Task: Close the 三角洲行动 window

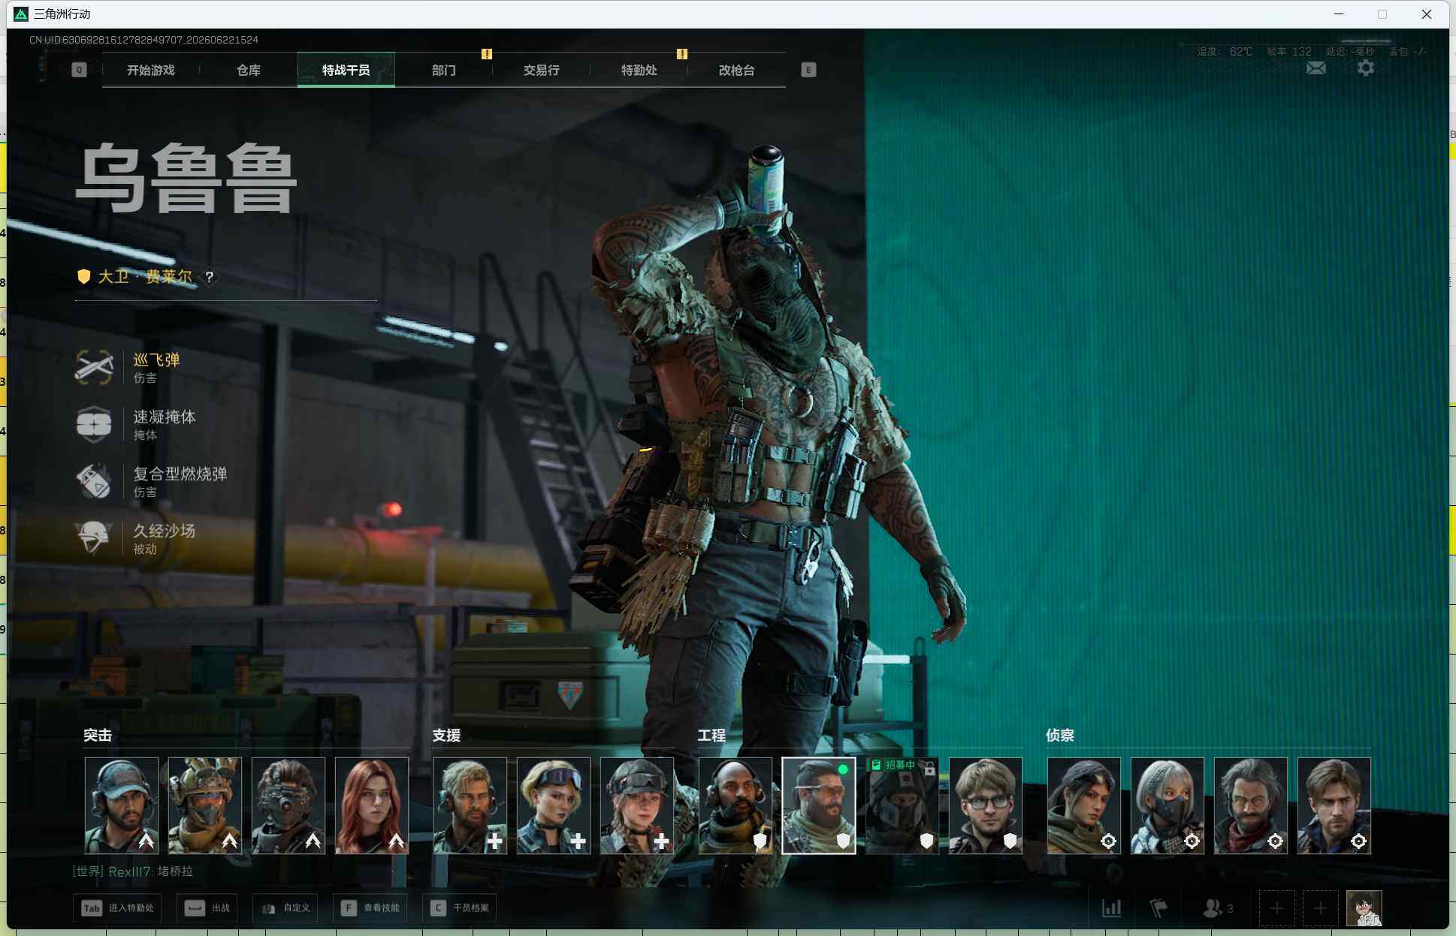Action: (x=1427, y=14)
